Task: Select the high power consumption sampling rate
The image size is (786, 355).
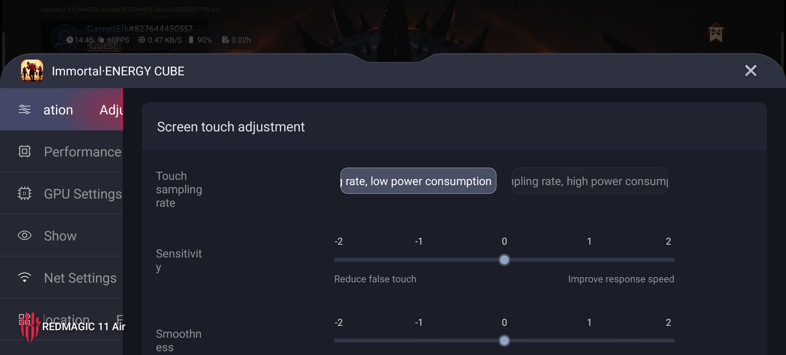Action: tap(589, 181)
